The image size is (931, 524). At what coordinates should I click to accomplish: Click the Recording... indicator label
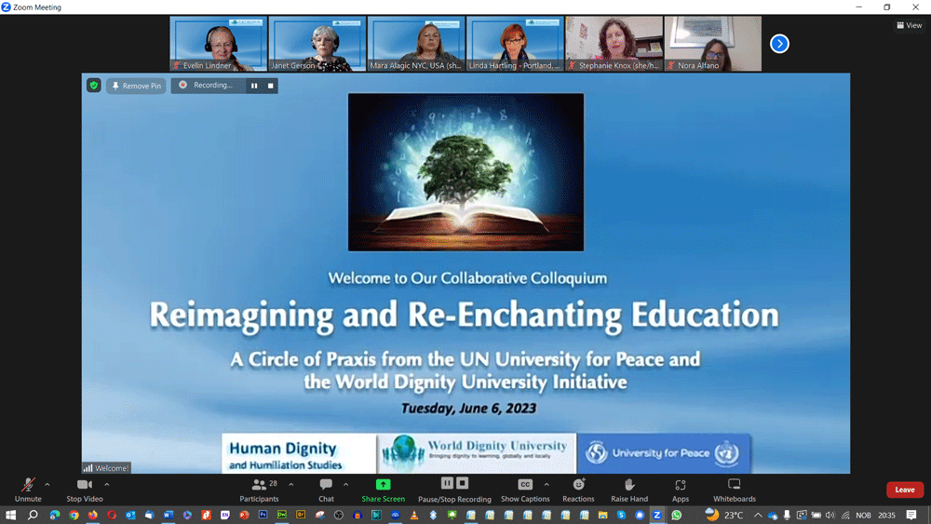pos(212,85)
